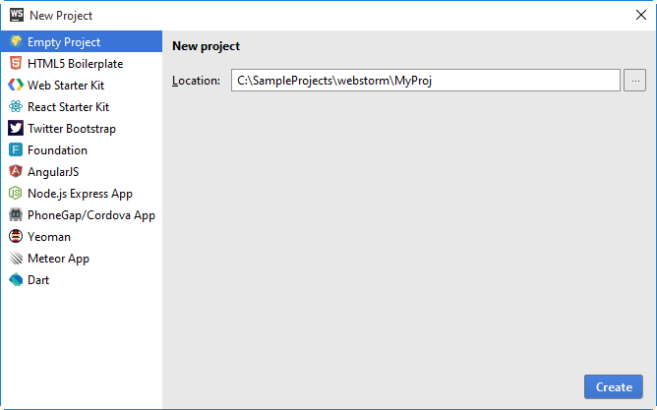Open the location browse (...) button

pos(634,81)
